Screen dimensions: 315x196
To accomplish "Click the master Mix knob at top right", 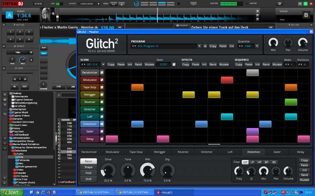I will pyautogui.click(x=273, y=42).
